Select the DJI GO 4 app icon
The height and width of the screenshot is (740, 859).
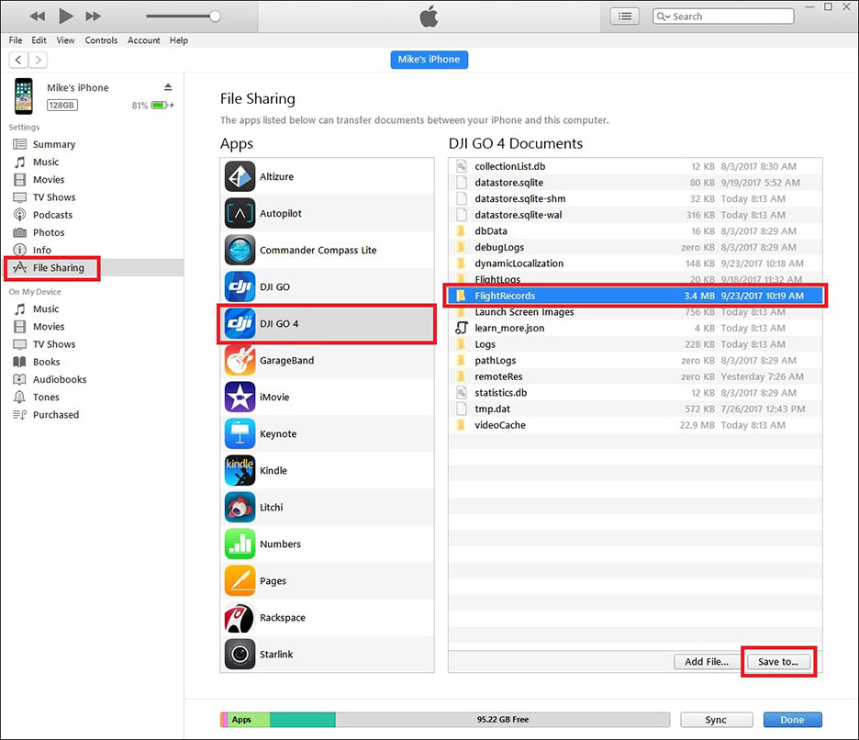click(x=240, y=323)
